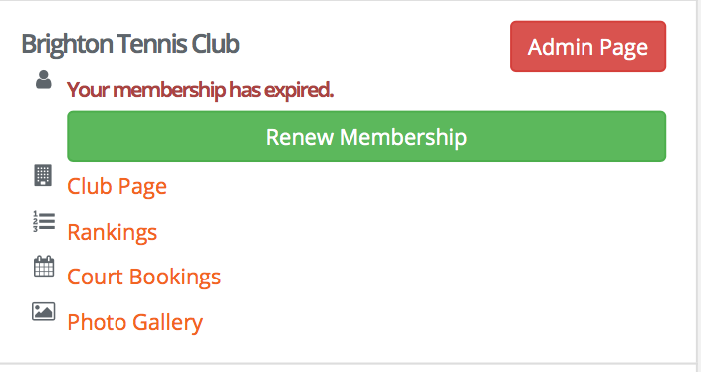This screenshot has height=372, width=701.
Task: Click the picture icon beside Photo Gallery
Action: point(44,311)
